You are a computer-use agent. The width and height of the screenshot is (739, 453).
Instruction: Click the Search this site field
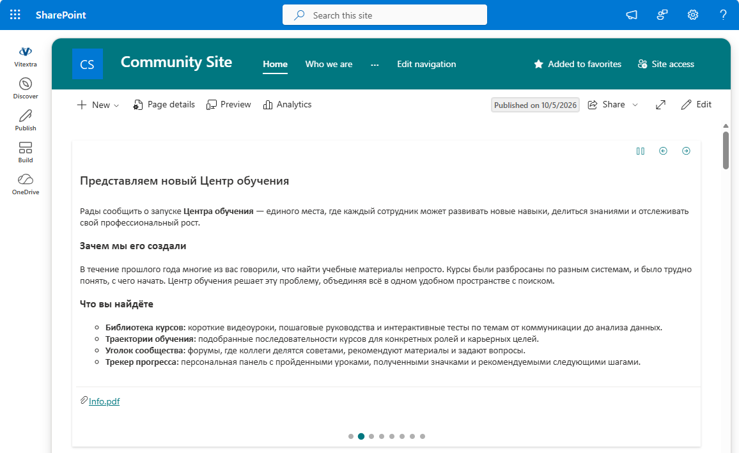coord(385,15)
